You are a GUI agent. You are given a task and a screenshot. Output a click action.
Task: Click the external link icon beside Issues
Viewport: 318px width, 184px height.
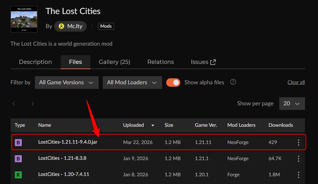(x=213, y=62)
